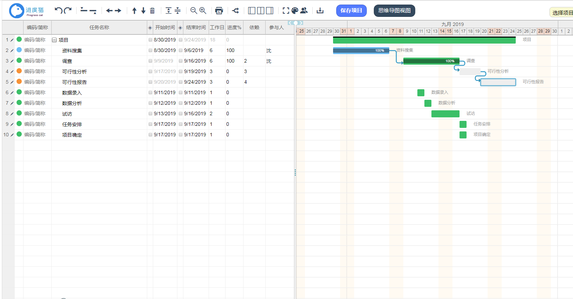Toggle the start milestone checkbox for 项目 row
This screenshot has height=299, width=573.
tap(150, 40)
